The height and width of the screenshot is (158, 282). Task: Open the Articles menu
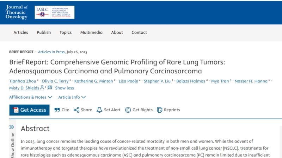click(21, 32)
